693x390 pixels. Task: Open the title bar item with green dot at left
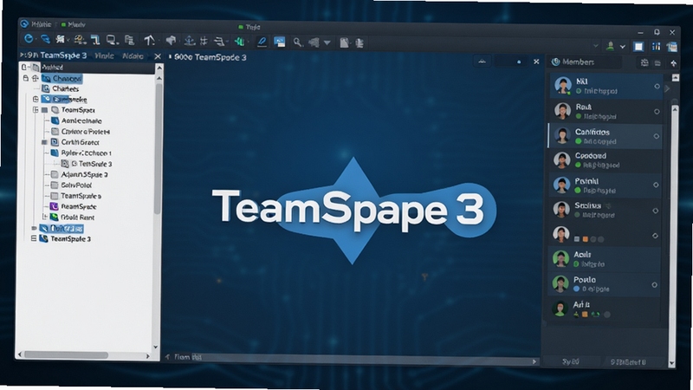[x=73, y=25]
